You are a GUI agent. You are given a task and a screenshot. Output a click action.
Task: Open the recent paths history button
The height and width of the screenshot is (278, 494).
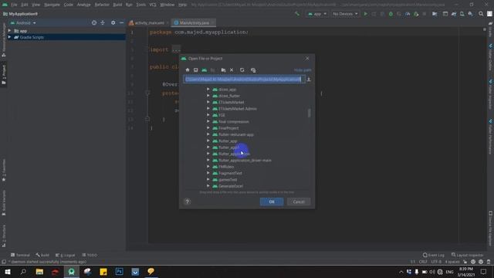[309, 80]
